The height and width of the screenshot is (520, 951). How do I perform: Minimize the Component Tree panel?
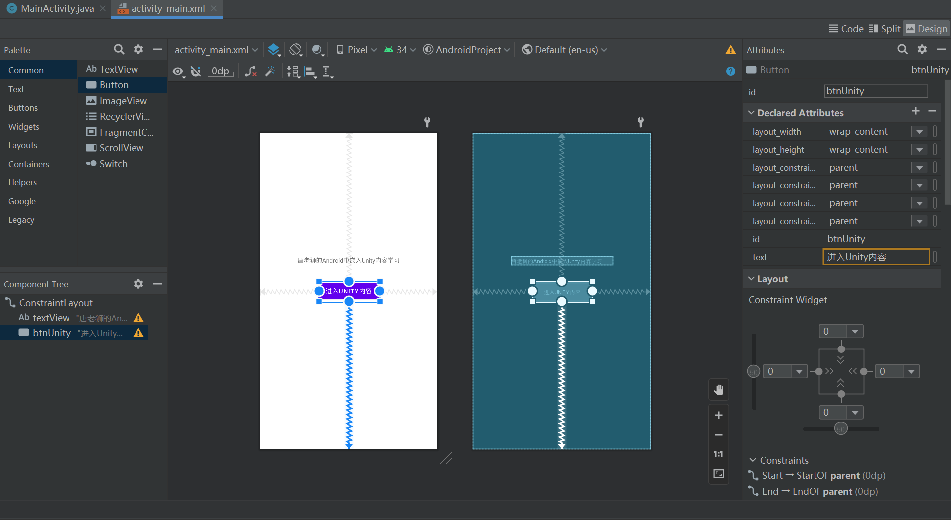coord(158,284)
